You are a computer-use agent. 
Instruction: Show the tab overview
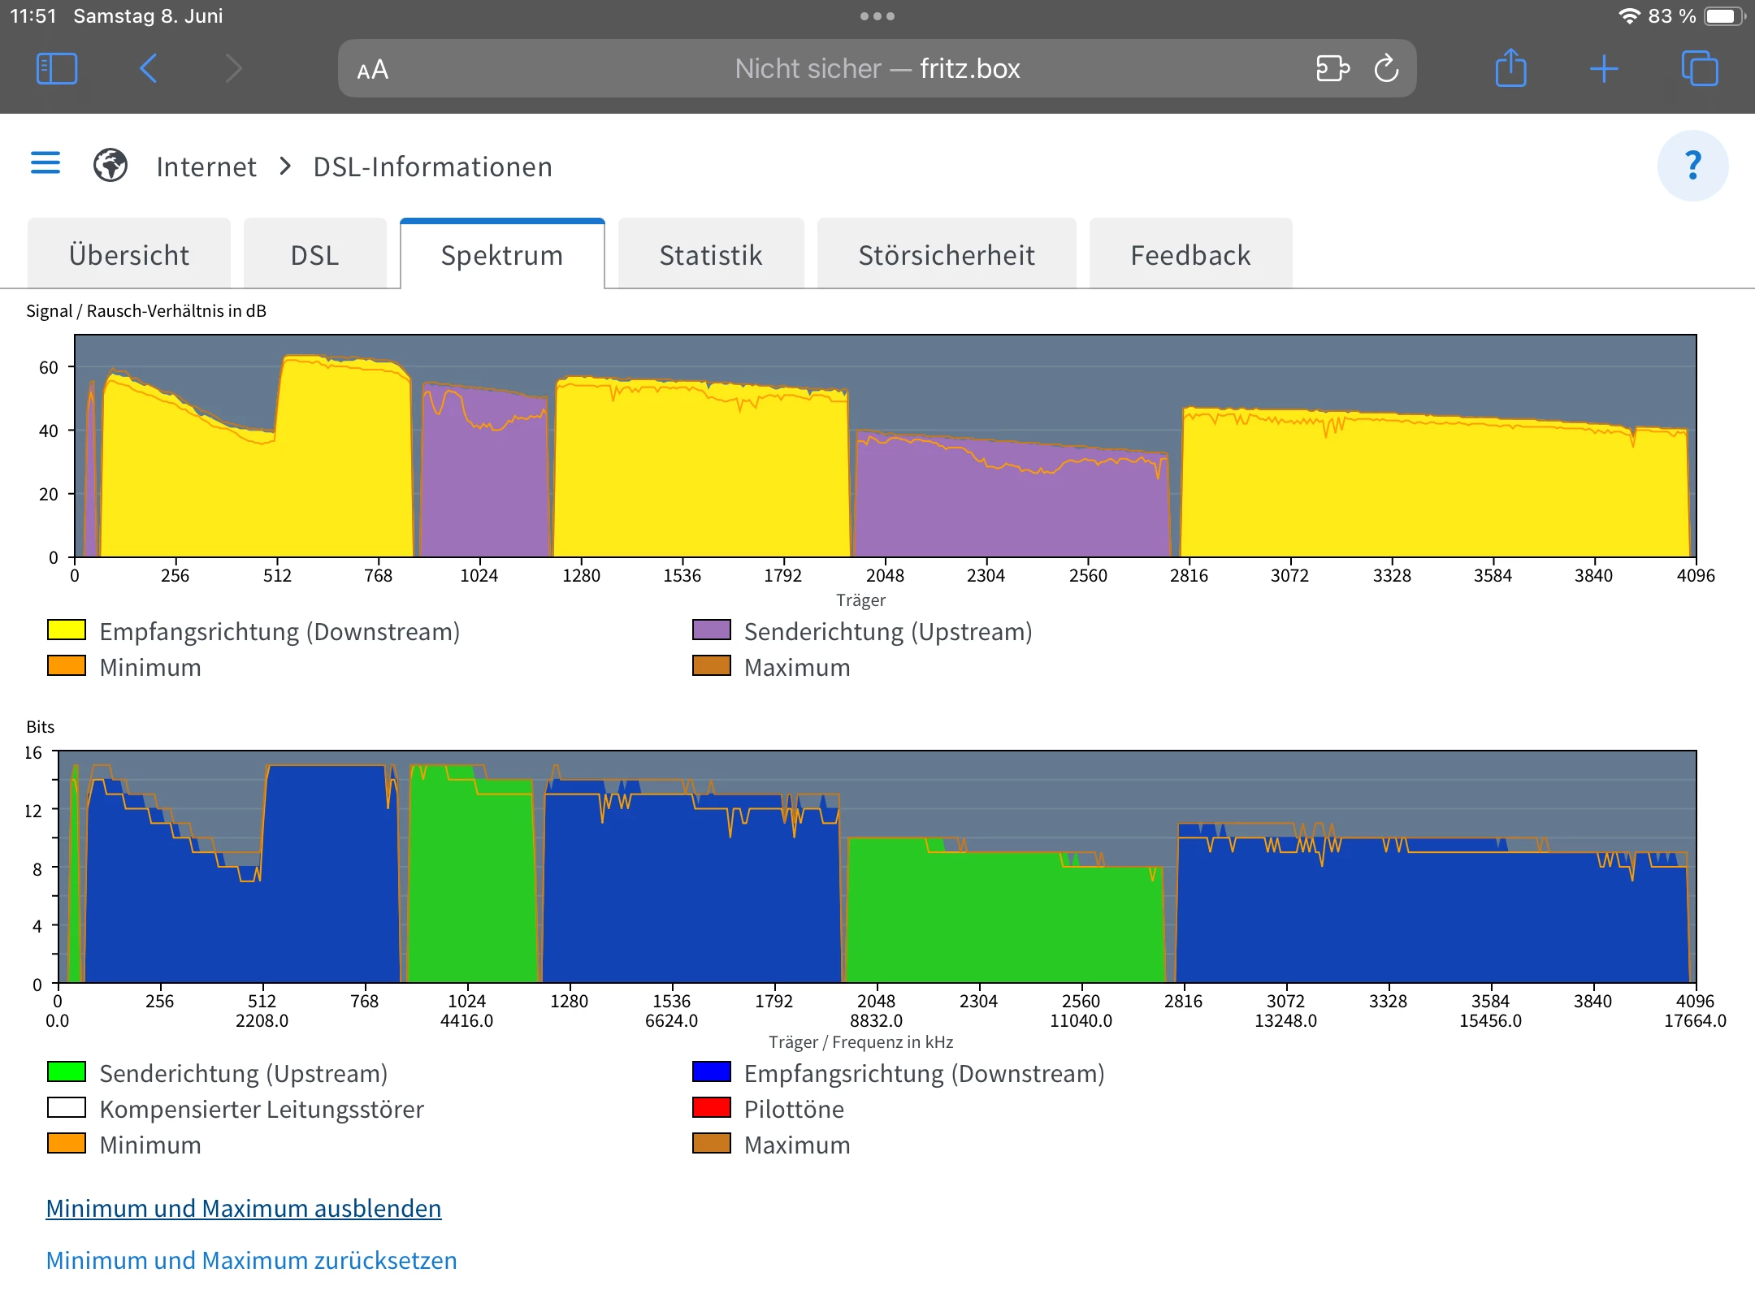point(1699,69)
